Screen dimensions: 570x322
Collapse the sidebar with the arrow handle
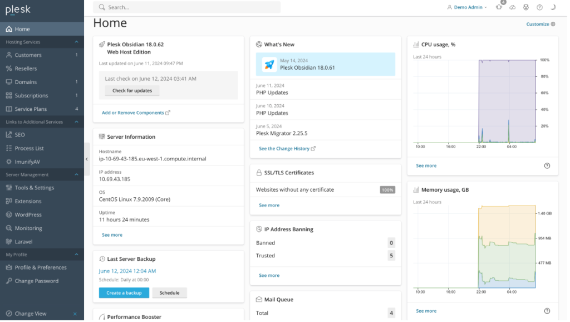click(x=87, y=160)
